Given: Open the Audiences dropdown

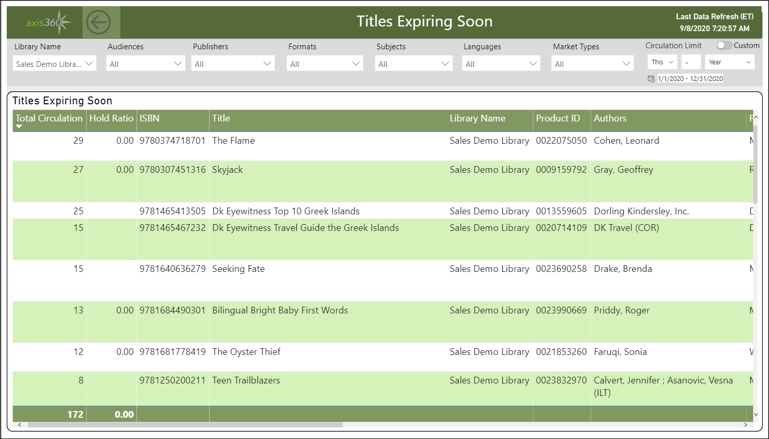Looking at the screenshot, I should 145,63.
